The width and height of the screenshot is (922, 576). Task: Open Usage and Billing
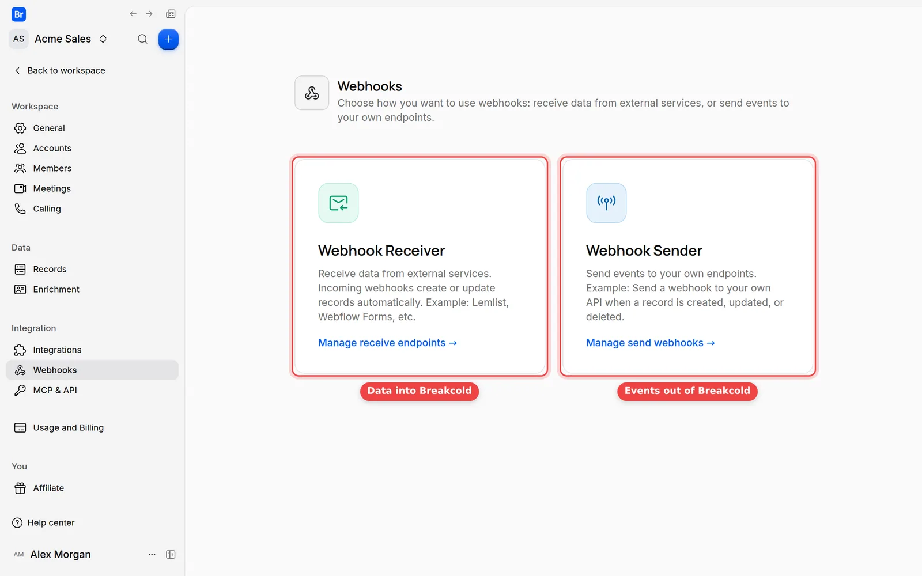click(92, 427)
